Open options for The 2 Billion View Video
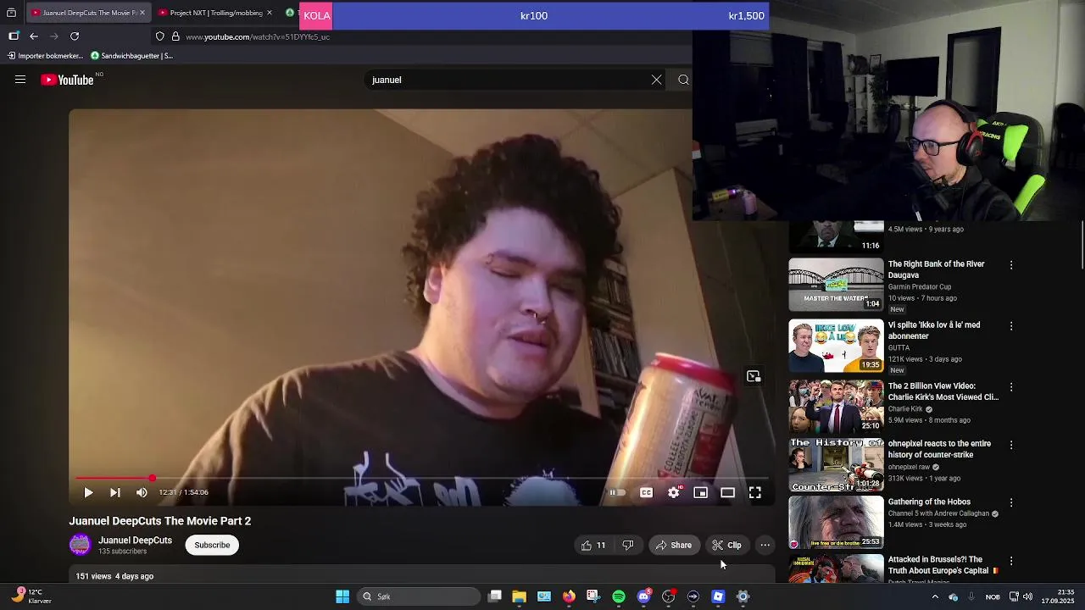The width and height of the screenshot is (1085, 610). pyautogui.click(x=1011, y=387)
